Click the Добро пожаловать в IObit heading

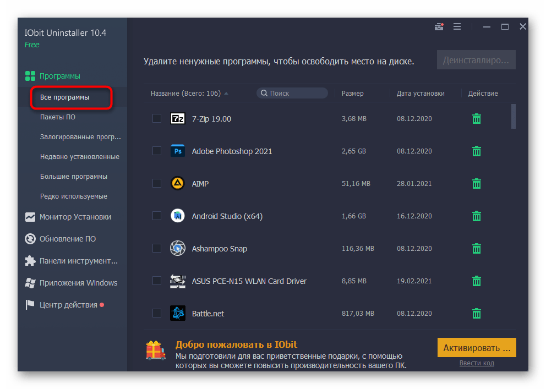click(236, 344)
